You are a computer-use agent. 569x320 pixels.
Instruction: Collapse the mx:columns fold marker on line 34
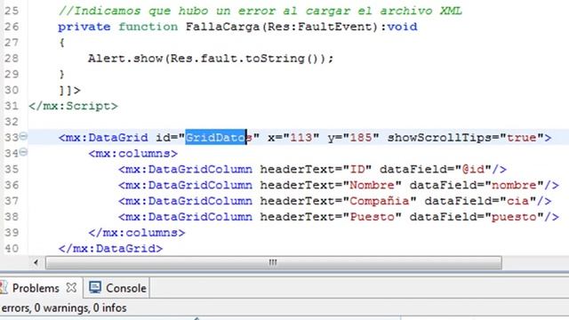pyautogui.click(x=23, y=152)
